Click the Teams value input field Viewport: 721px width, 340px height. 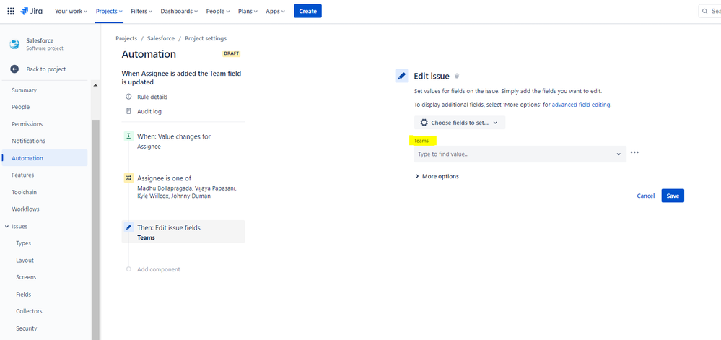520,154
